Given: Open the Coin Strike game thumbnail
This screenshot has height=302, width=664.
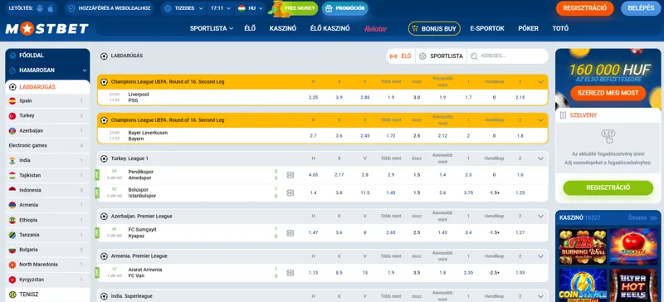Looking at the screenshot, I should tap(583, 285).
